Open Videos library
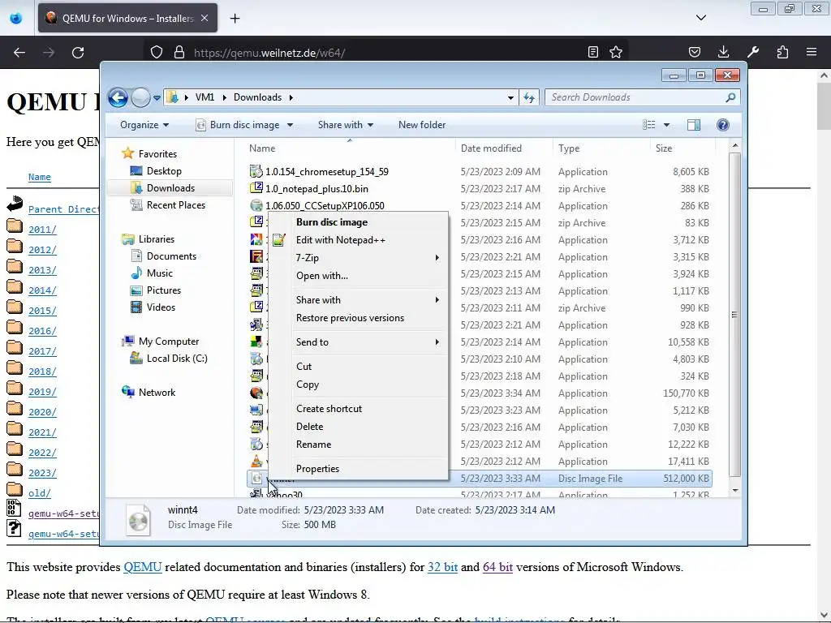Image resolution: width=831 pixels, height=623 pixels. [x=161, y=307]
